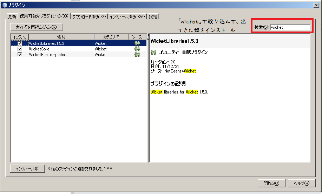Click the community contributed plugin icon in the details pane
The image size is (322, 194).
coord(153,52)
